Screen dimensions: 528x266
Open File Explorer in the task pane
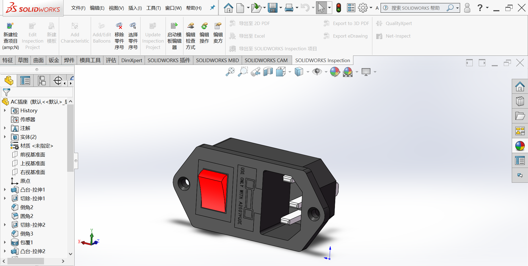pyautogui.click(x=520, y=116)
